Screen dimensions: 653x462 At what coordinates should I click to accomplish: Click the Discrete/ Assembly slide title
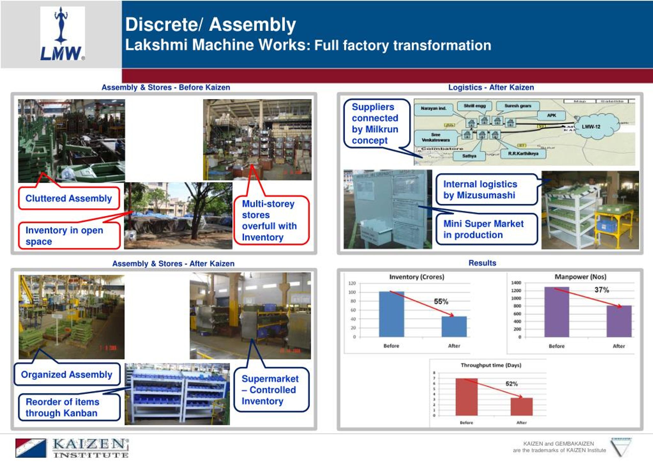pos(210,25)
